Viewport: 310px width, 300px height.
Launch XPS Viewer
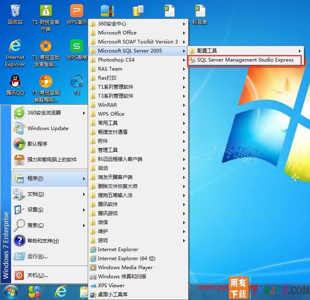[x=138, y=286]
